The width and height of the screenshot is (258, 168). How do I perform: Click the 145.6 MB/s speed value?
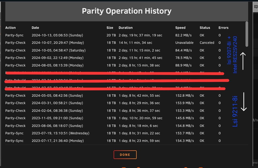[185, 118]
